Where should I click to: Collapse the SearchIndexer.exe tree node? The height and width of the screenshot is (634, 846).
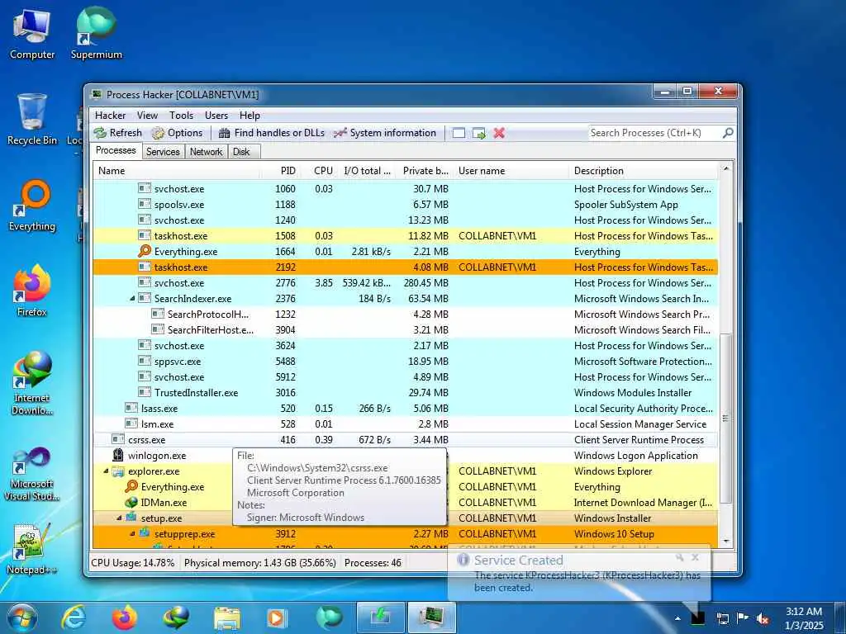132,299
